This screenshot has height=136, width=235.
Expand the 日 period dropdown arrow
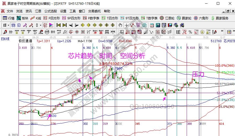tap(8, 25)
